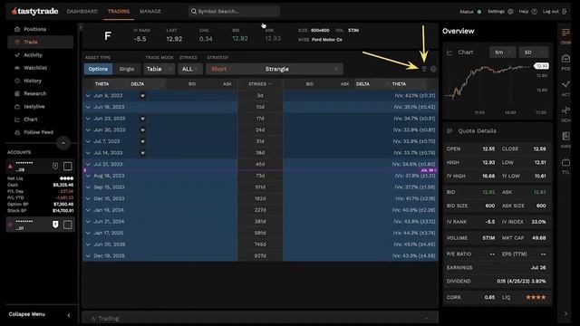Click Log out
Screen dimensions: 580x326
[x=555, y=12]
